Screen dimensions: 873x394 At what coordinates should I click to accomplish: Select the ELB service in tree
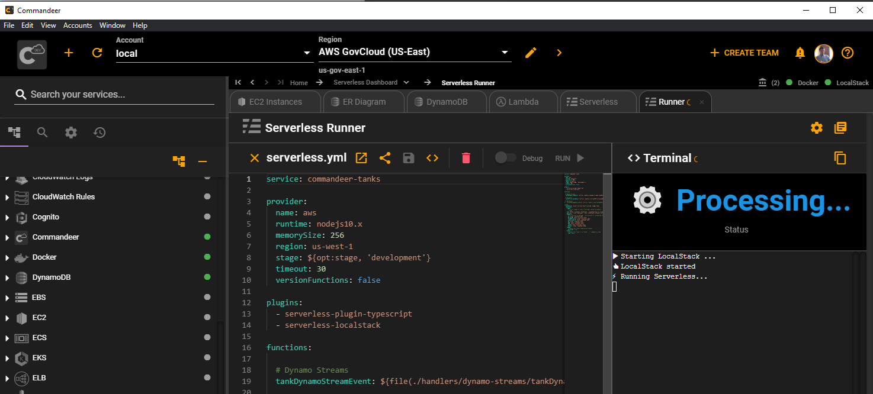(x=39, y=378)
